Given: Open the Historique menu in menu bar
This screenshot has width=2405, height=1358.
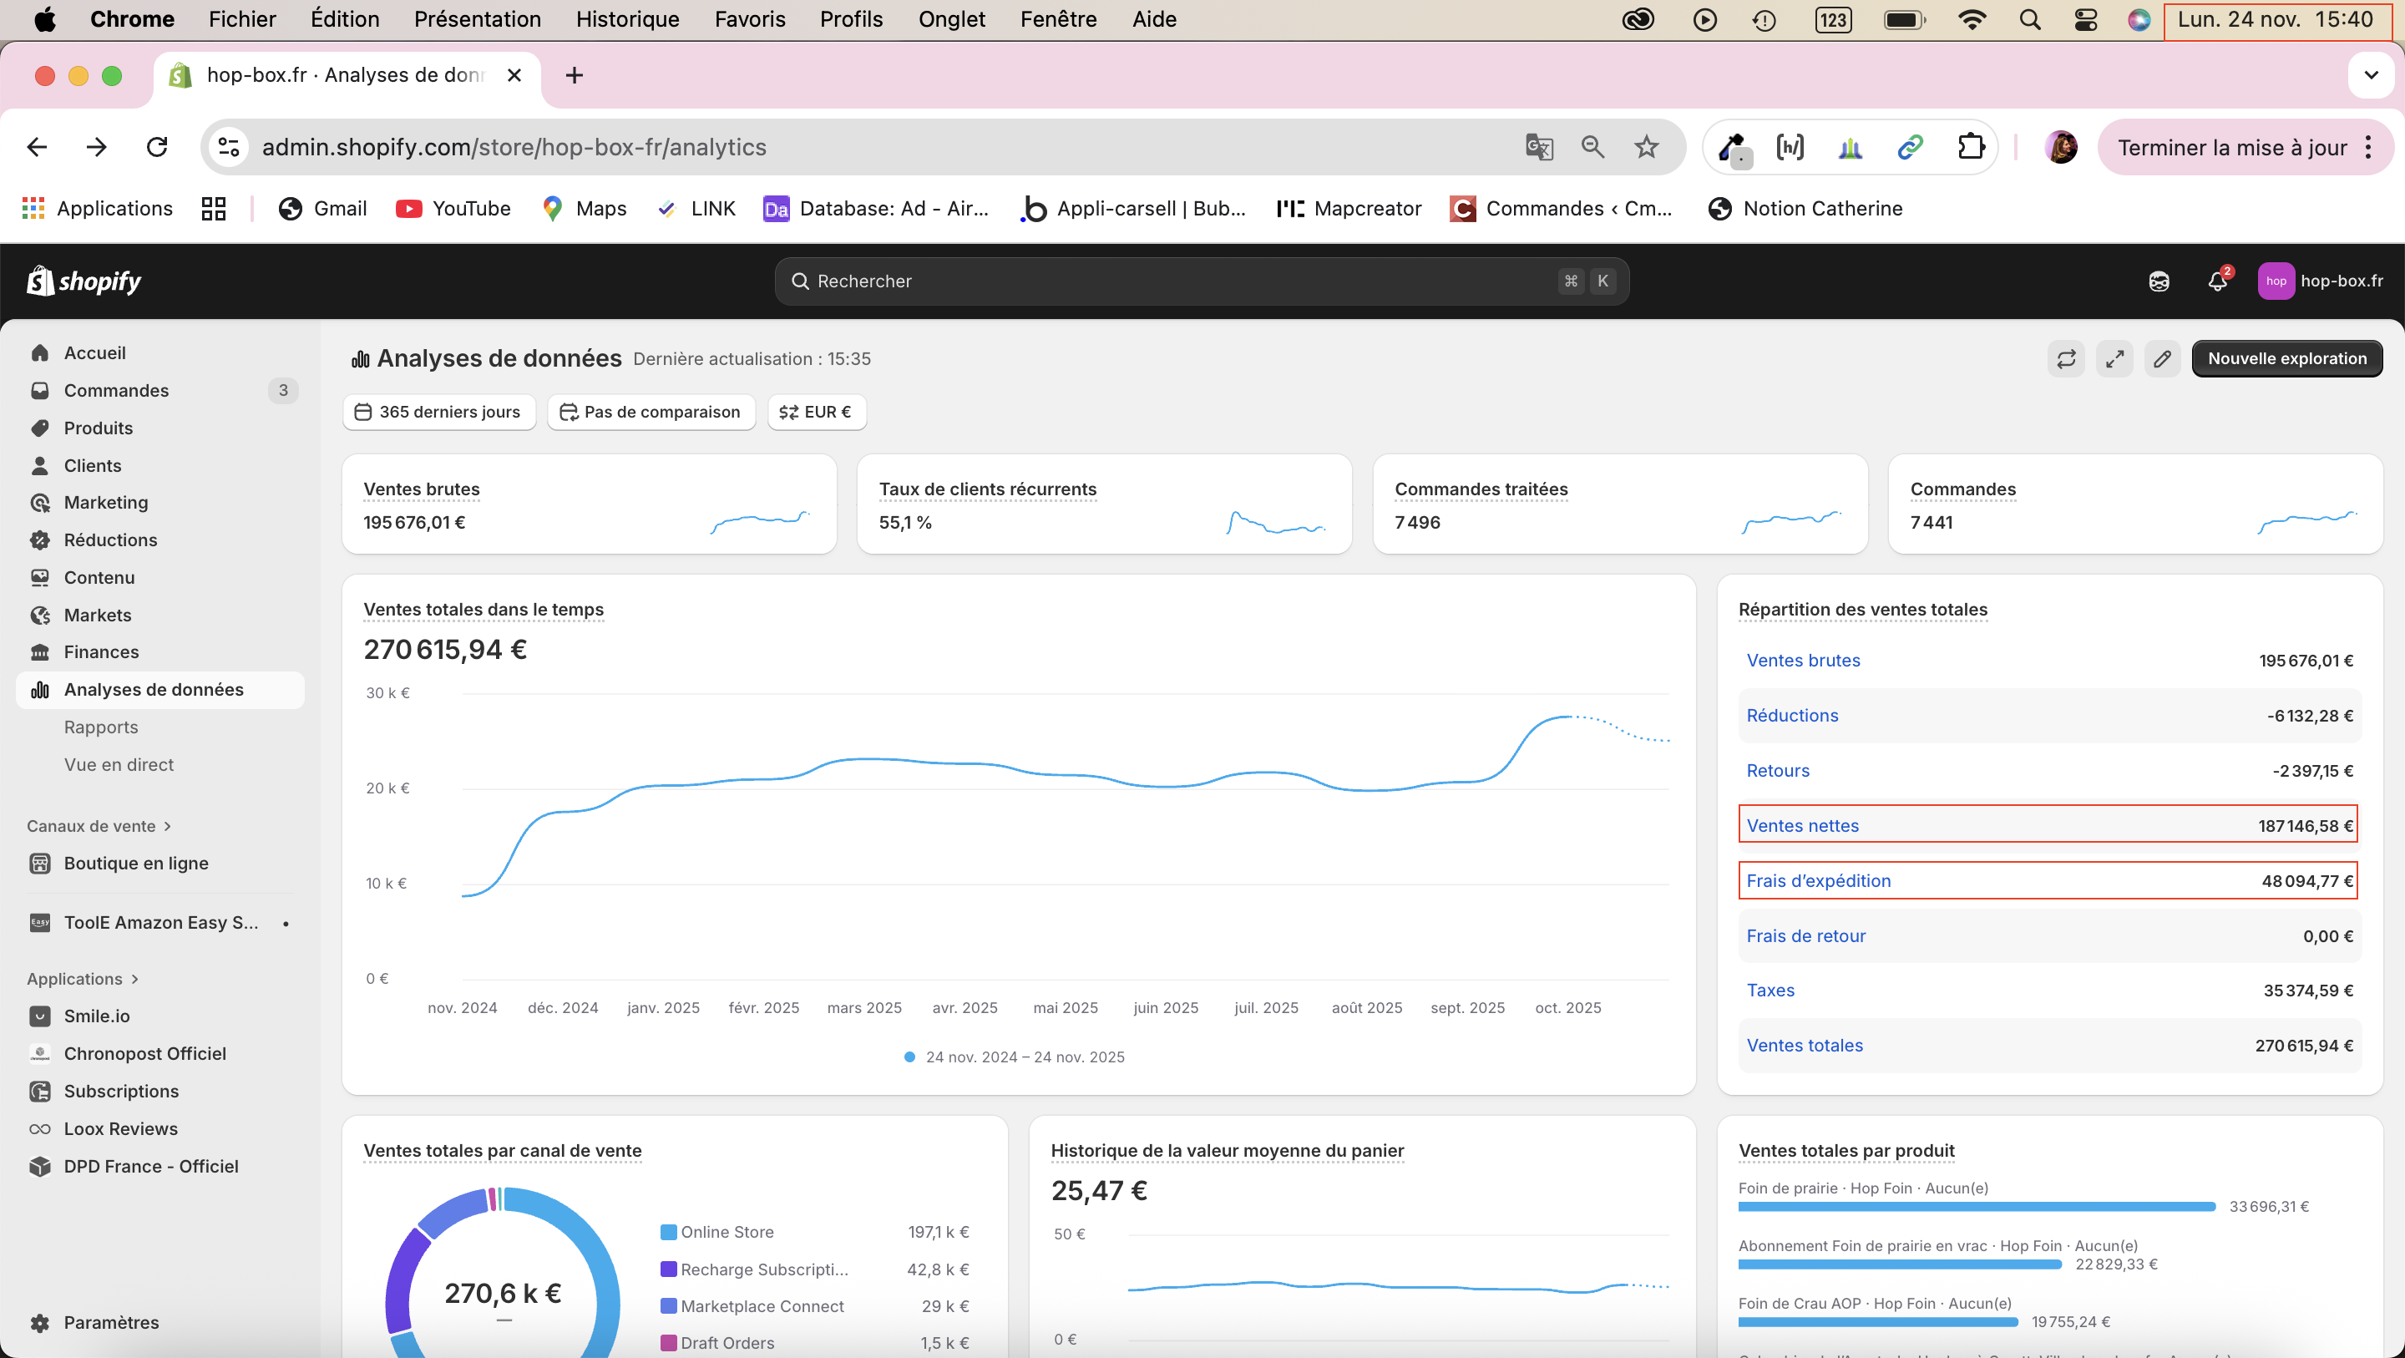Looking at the screenshot, I should click(627, 19).
